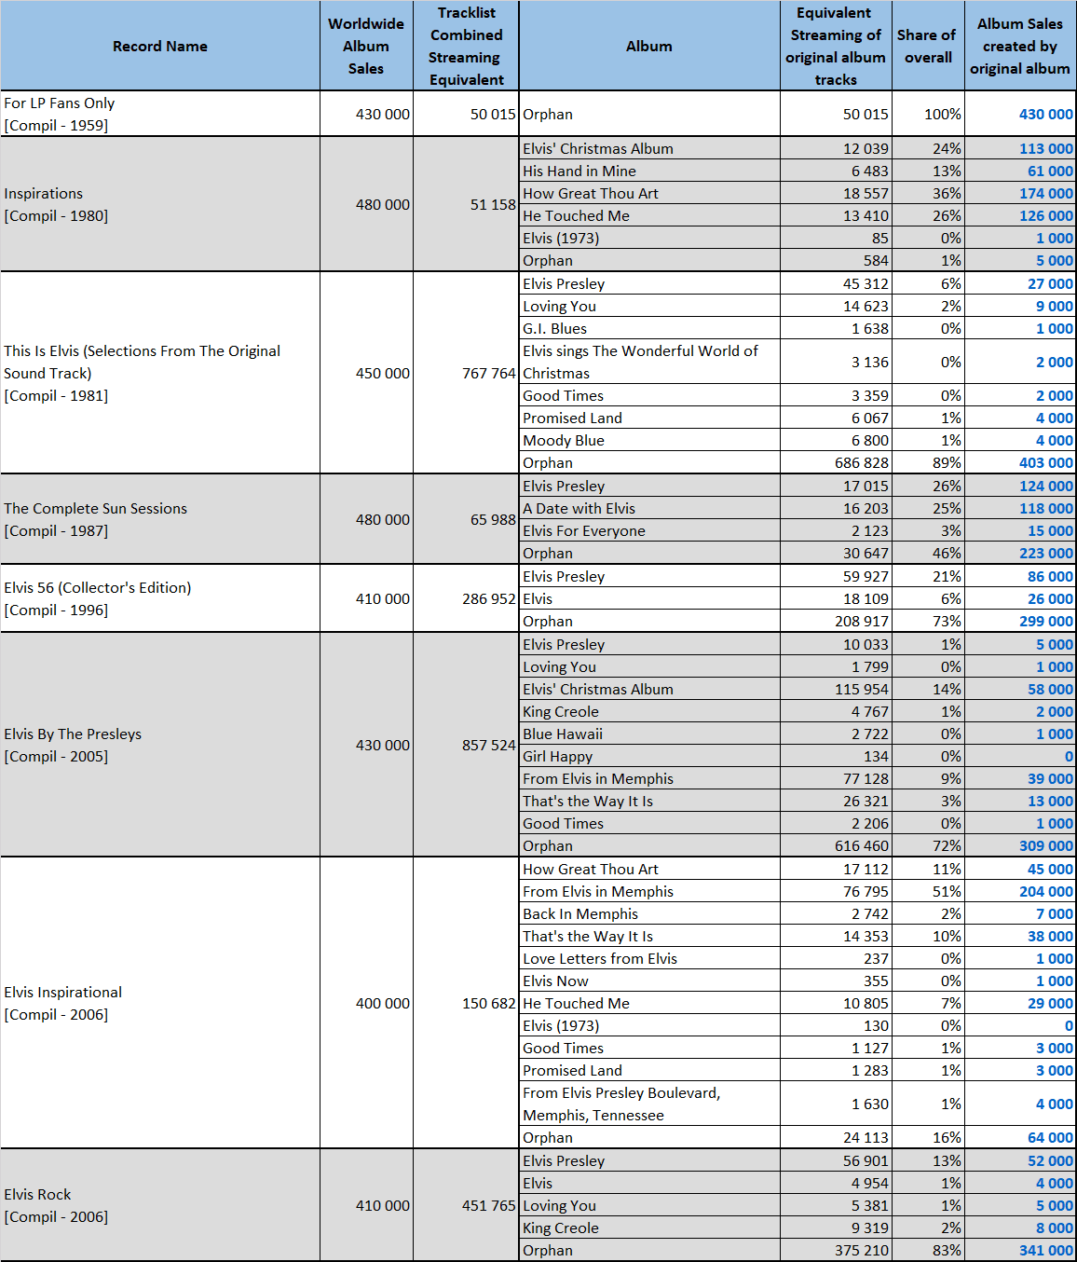
Task: Select 'Elvis By The Presleys' record cell
Action: (160, 745)
